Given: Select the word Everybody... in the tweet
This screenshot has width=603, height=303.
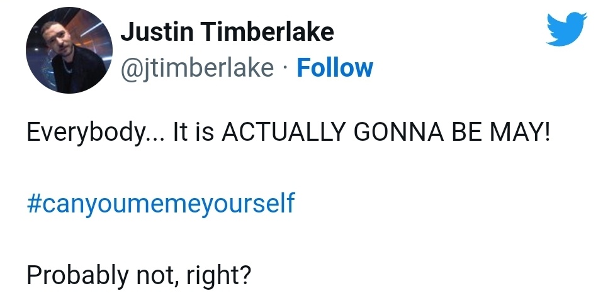Looking at the screenshot, I should [96, 133].
